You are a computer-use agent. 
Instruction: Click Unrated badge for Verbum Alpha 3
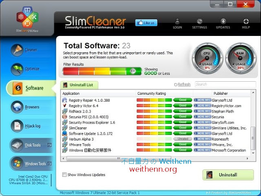[183, 139]
